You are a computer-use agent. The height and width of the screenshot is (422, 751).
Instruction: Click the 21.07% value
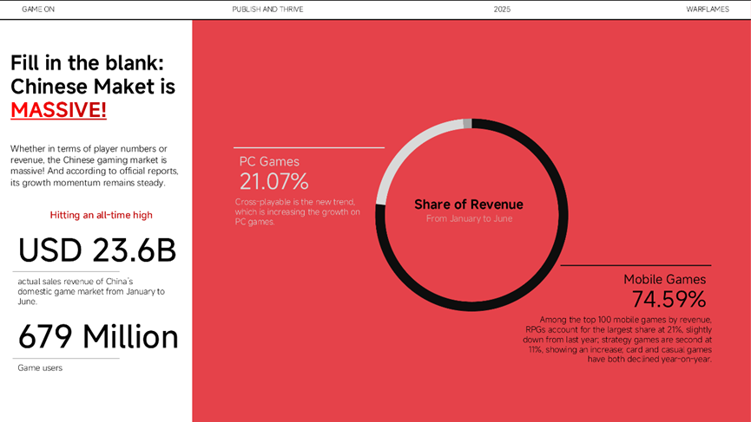(274, 182)
